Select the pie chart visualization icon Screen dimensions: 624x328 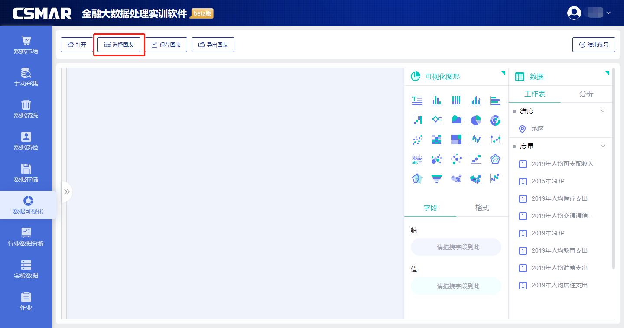click(476, 120)
